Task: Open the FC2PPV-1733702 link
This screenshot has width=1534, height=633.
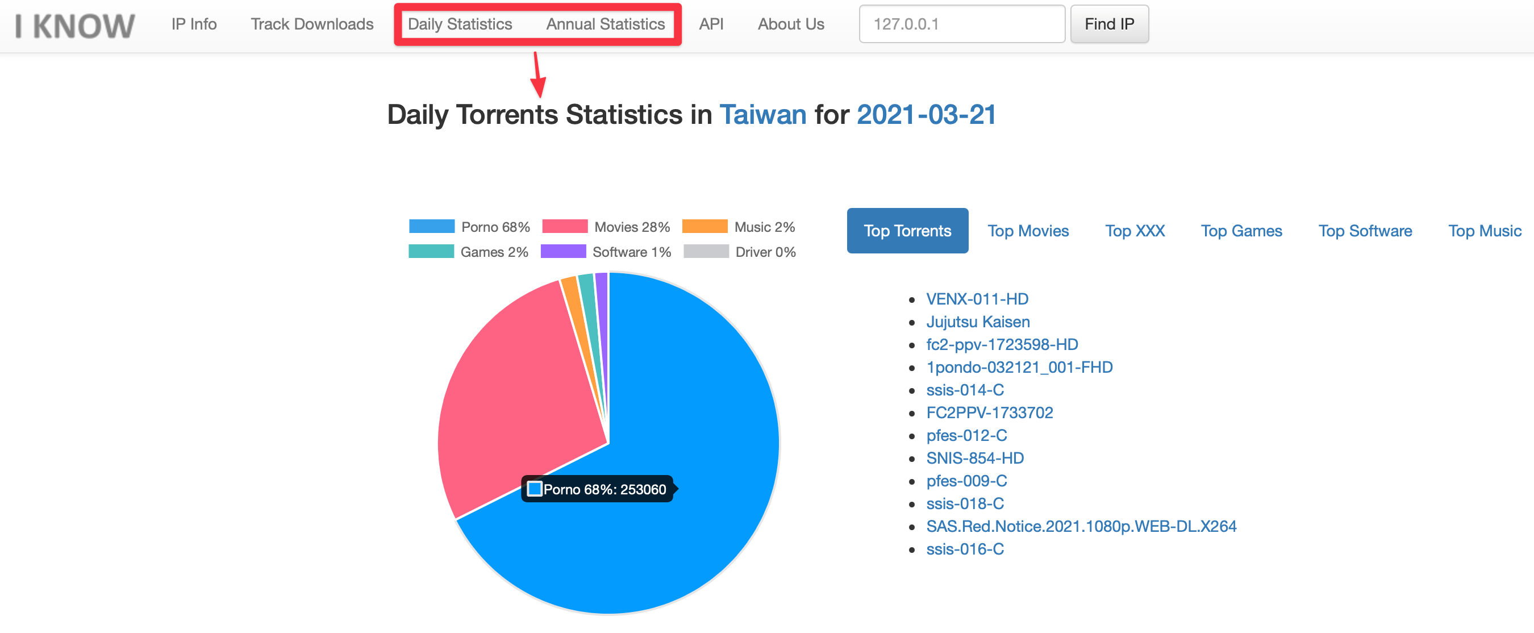Action: click(989, 412)
